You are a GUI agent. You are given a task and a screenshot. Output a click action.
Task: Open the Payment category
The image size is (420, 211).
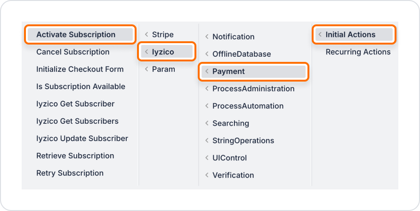pos(253,71)
